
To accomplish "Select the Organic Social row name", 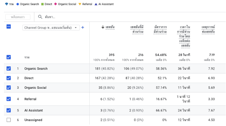I will tap(35, 87).
